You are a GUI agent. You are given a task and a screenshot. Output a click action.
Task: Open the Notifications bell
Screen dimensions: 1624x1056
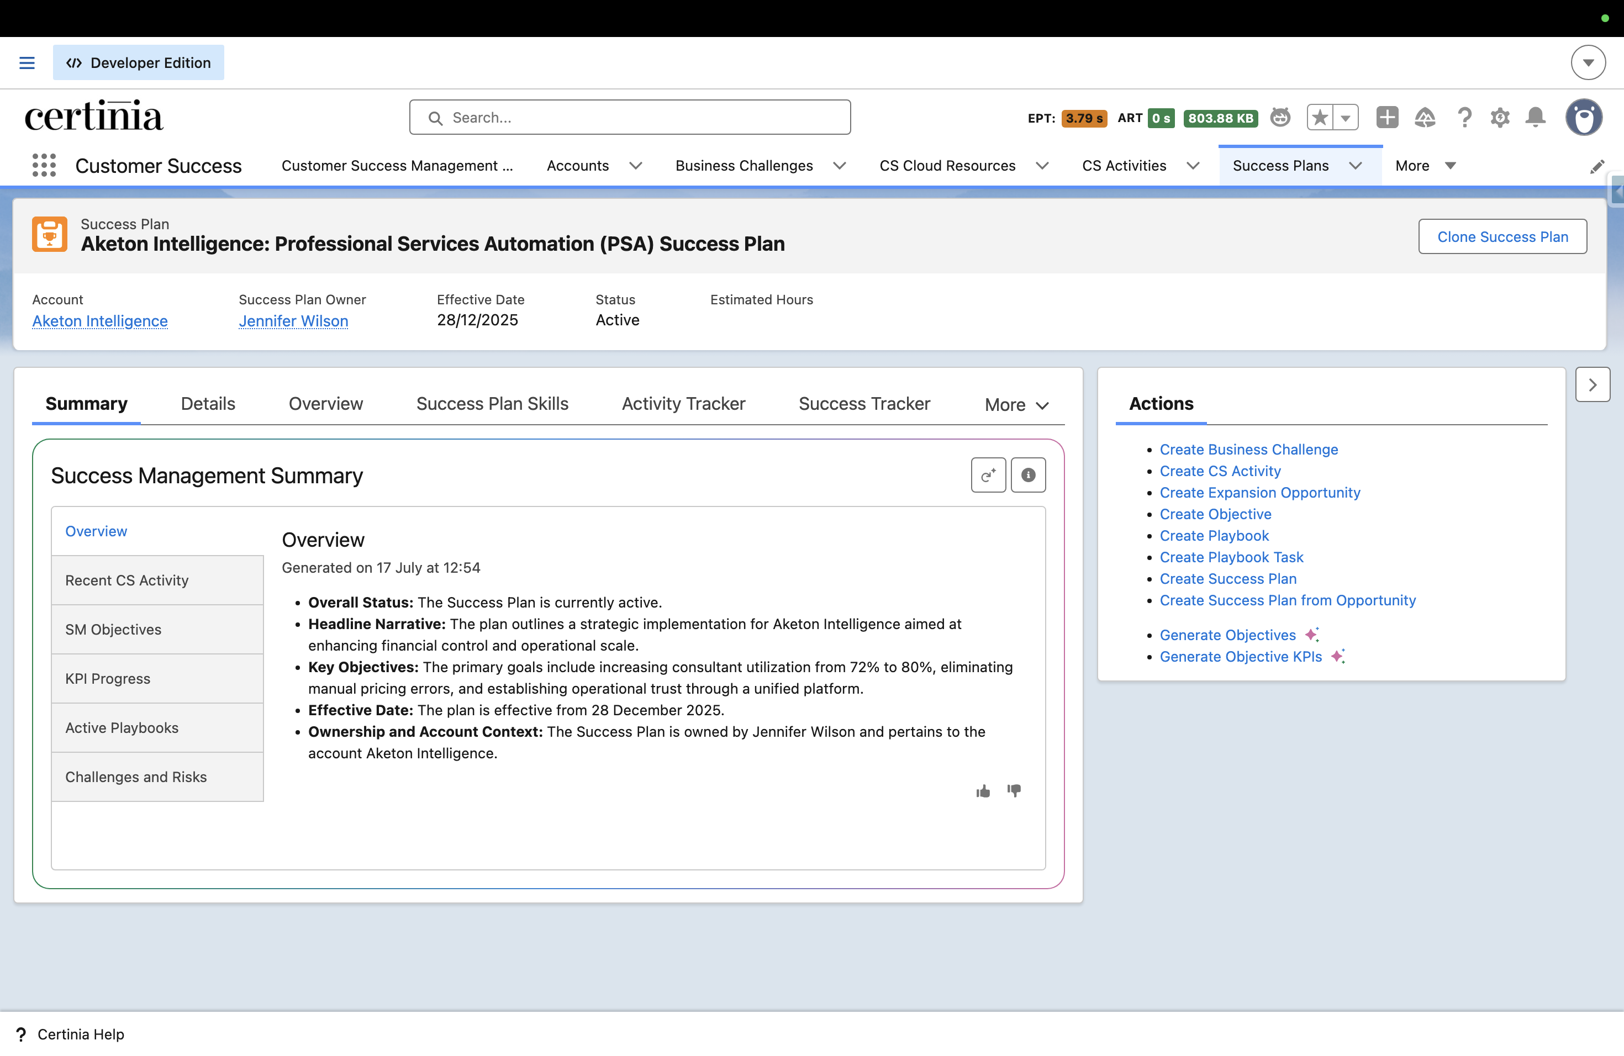[1535, 117]
